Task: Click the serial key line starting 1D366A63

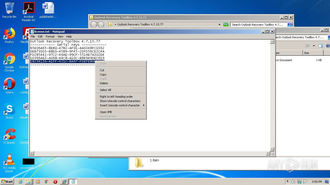Action: tap(67, 58)
